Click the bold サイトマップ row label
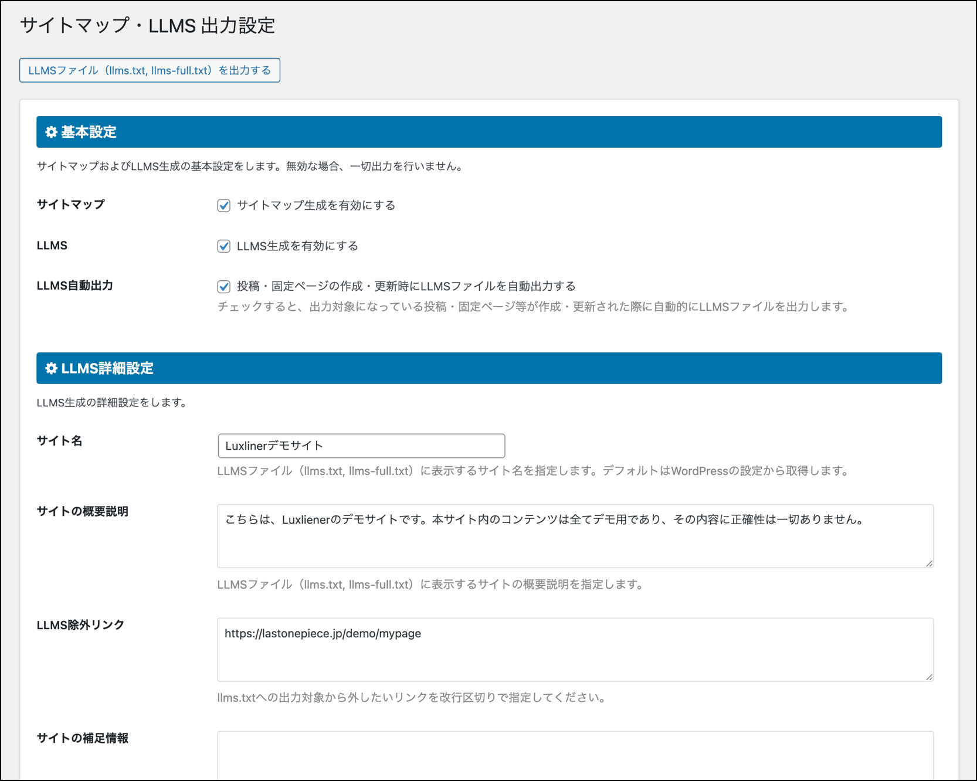The height and width of the screenshot is (781, 977). 70,205
